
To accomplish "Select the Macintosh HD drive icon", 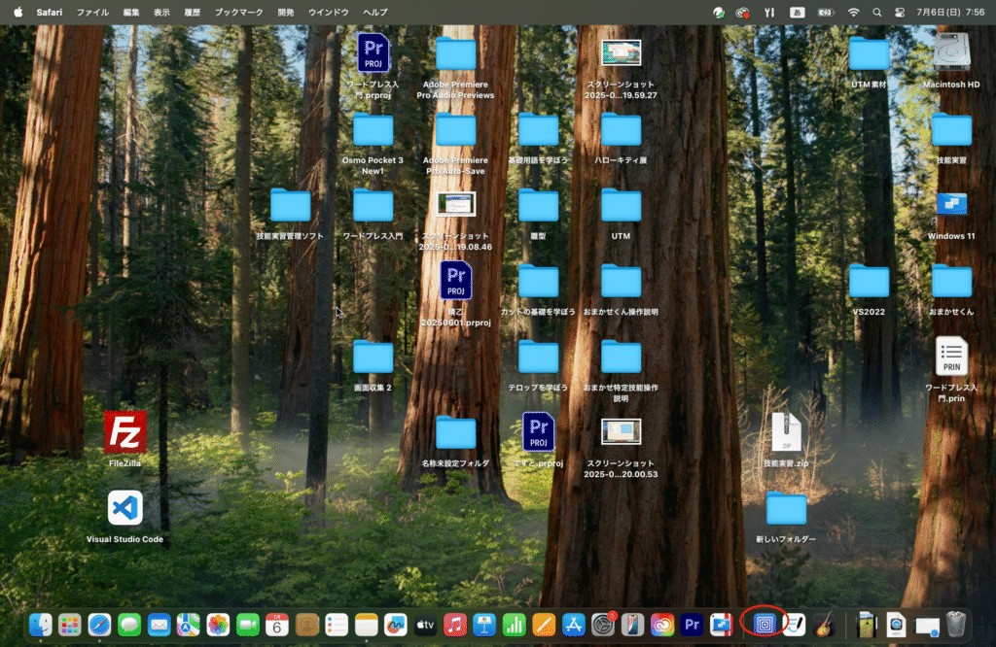I will point(951,53).
